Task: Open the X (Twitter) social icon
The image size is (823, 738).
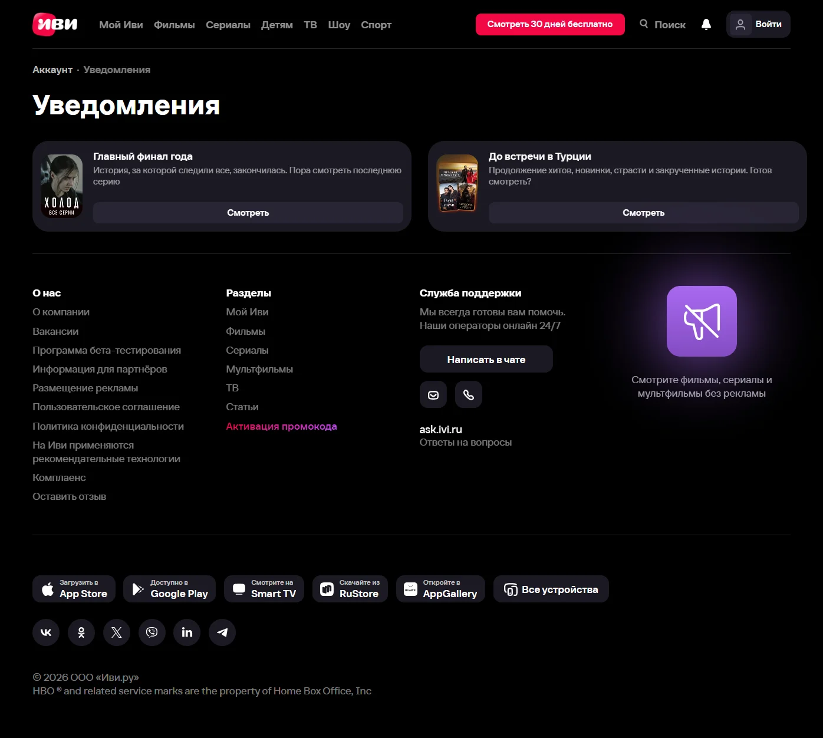Action: tap(117, 632)
